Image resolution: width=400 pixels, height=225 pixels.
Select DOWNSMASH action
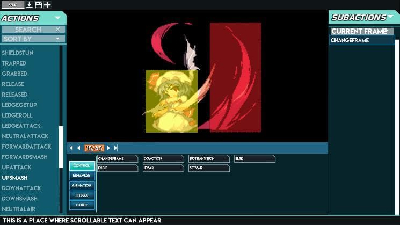click(x=20, y=199)
